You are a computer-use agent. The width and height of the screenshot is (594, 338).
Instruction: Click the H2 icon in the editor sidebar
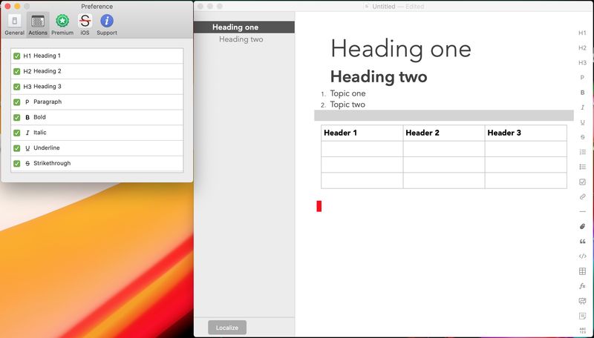point(582,47)
